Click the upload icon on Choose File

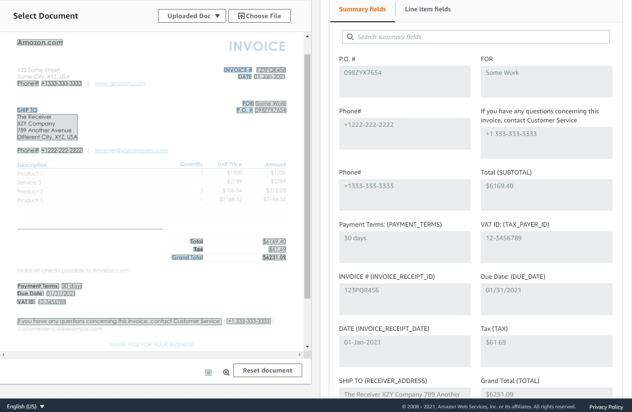tap(241, 16)
